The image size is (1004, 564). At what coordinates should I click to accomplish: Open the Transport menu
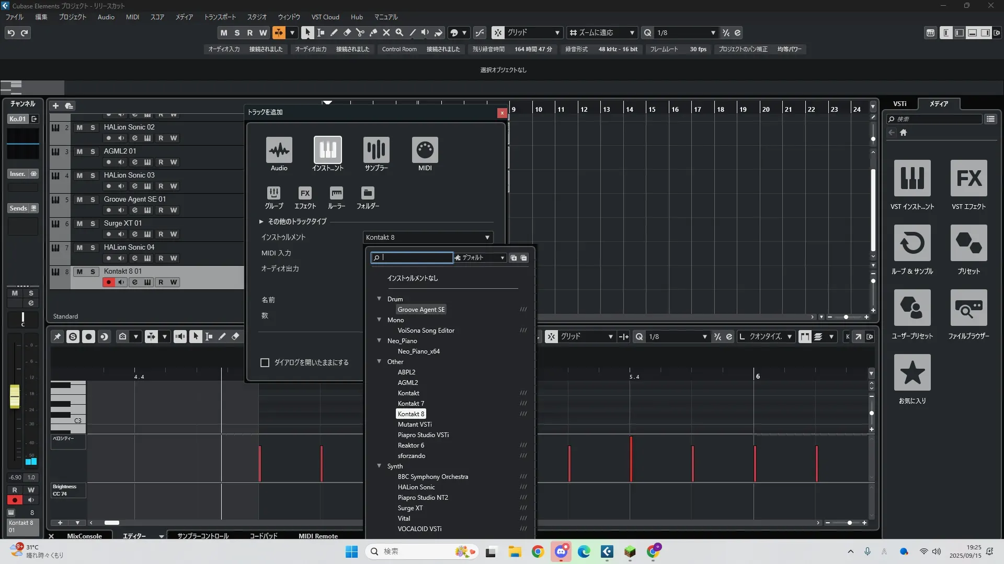tap(220, 17)
